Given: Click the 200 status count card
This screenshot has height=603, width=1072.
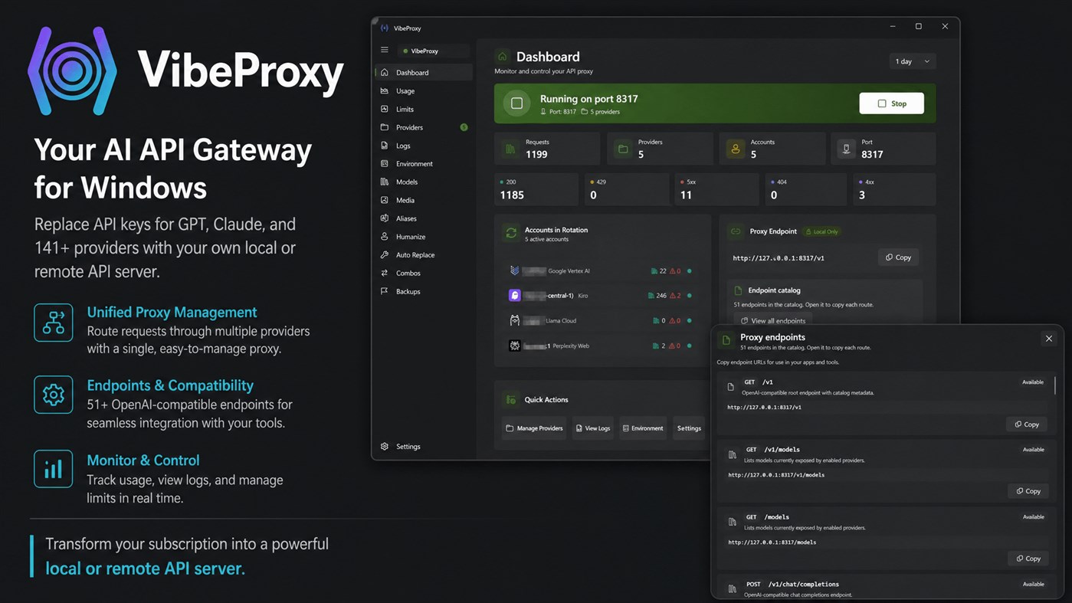Looking at the screenshot, I should click(x=536, y=189).
